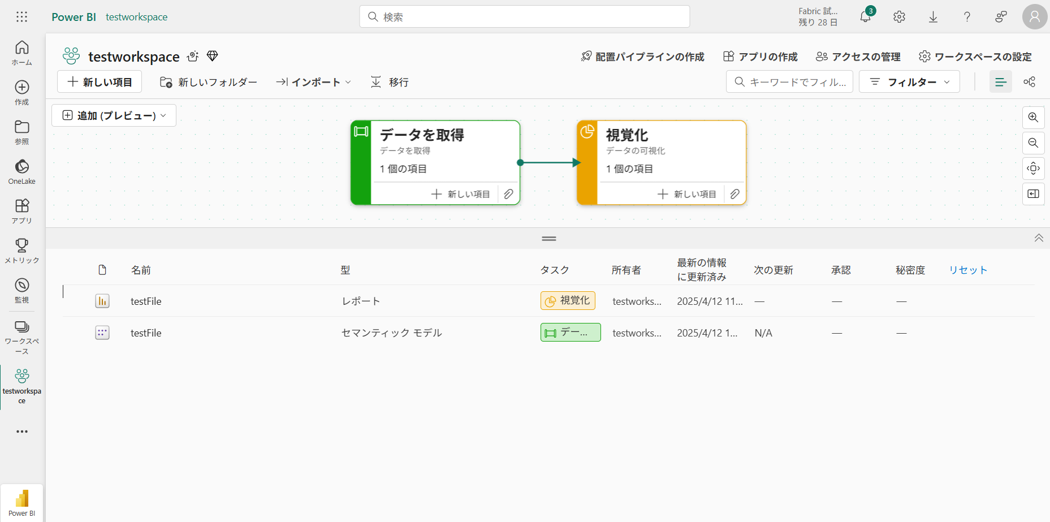Image resolution: width=1050 pixels, height=522 pixels.
Task: Click the Fabric trial status text
Action: (818, 16)
